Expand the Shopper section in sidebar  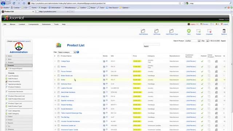coord(19,62)
